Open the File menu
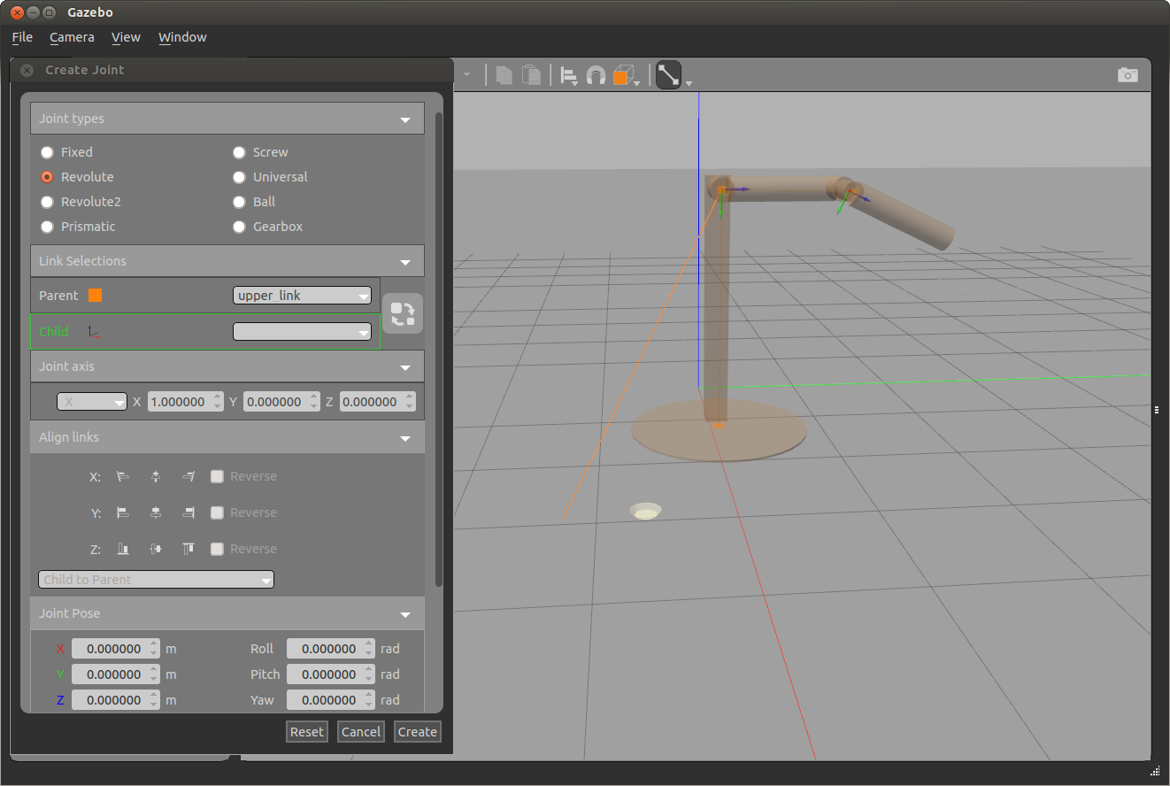 (22, 37)
